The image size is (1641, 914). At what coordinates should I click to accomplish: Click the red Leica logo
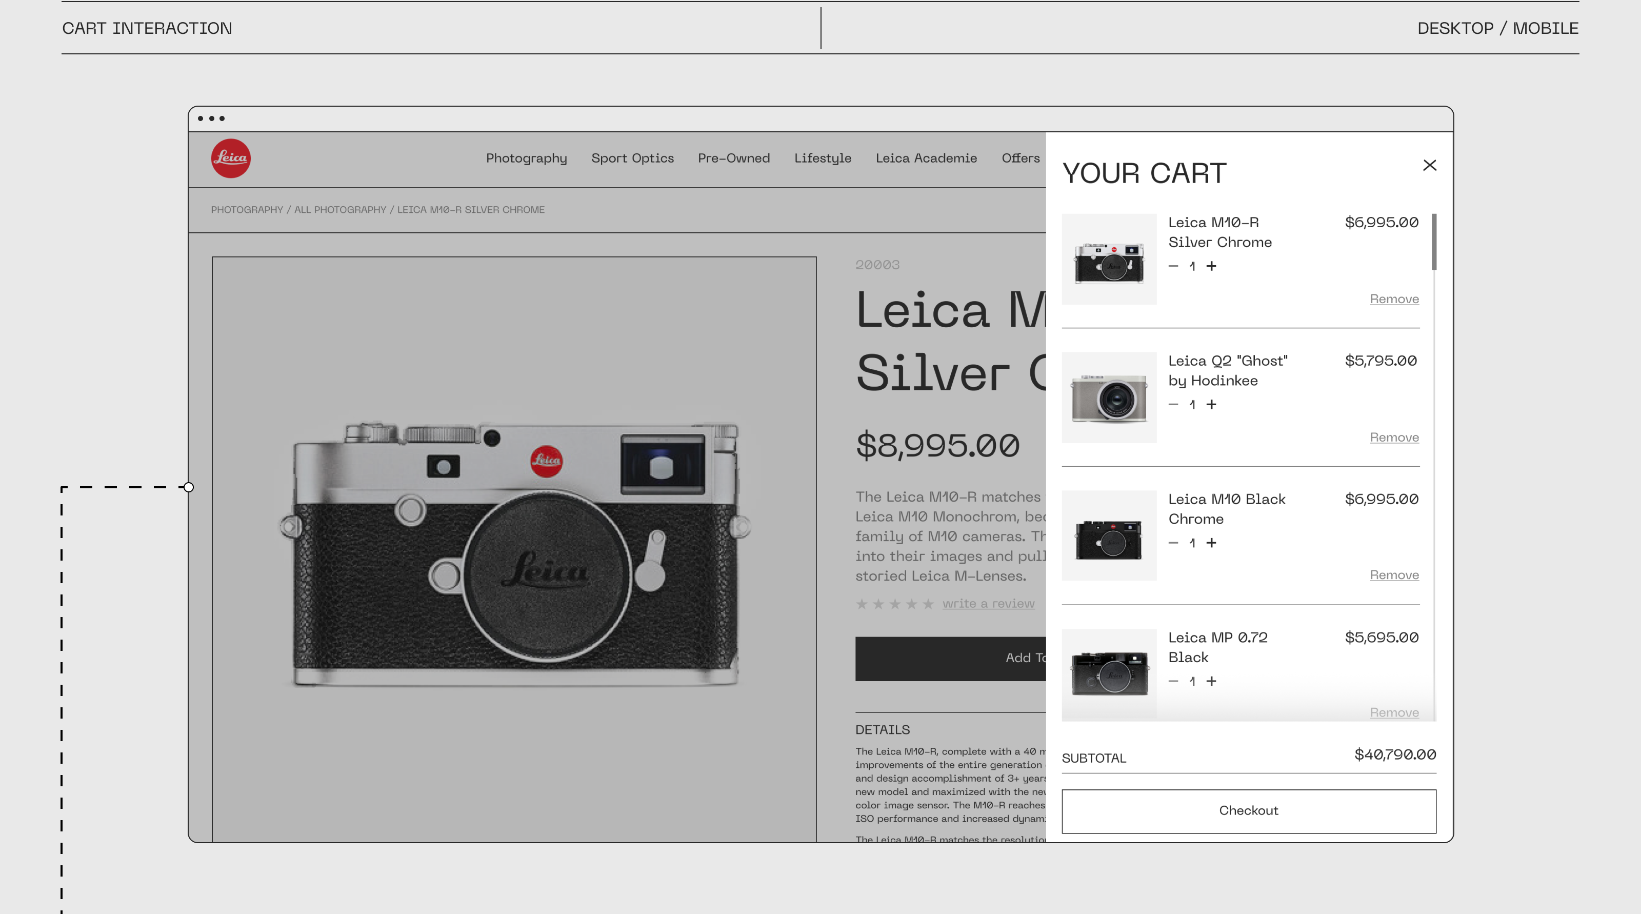tap(231, 158)
